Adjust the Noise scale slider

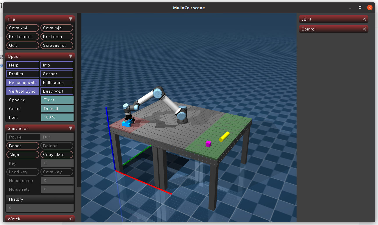click(57, 181)
